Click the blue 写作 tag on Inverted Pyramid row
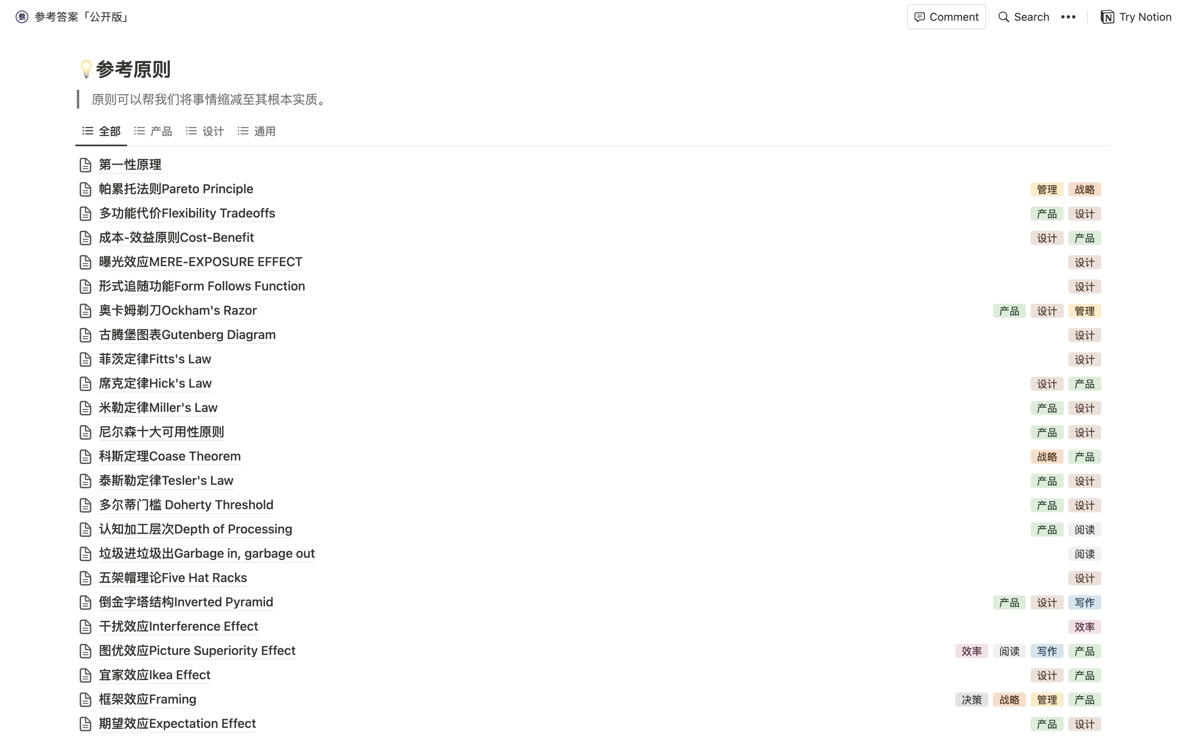The height and width of the screenshot is (740, 1186). point(1084,602)
